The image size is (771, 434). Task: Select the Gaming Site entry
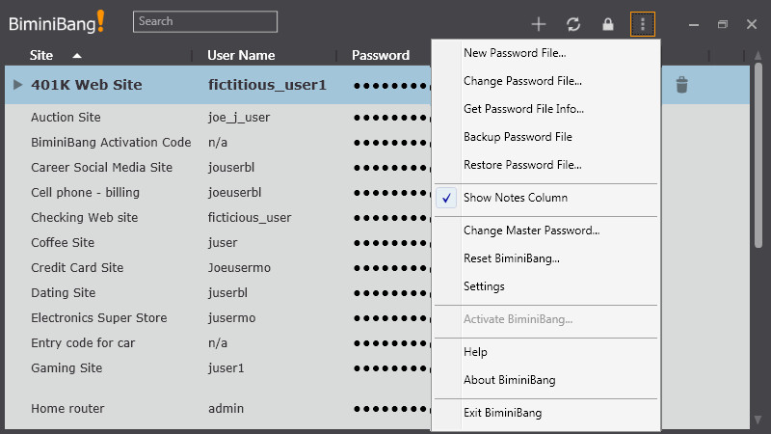point(66,368)
